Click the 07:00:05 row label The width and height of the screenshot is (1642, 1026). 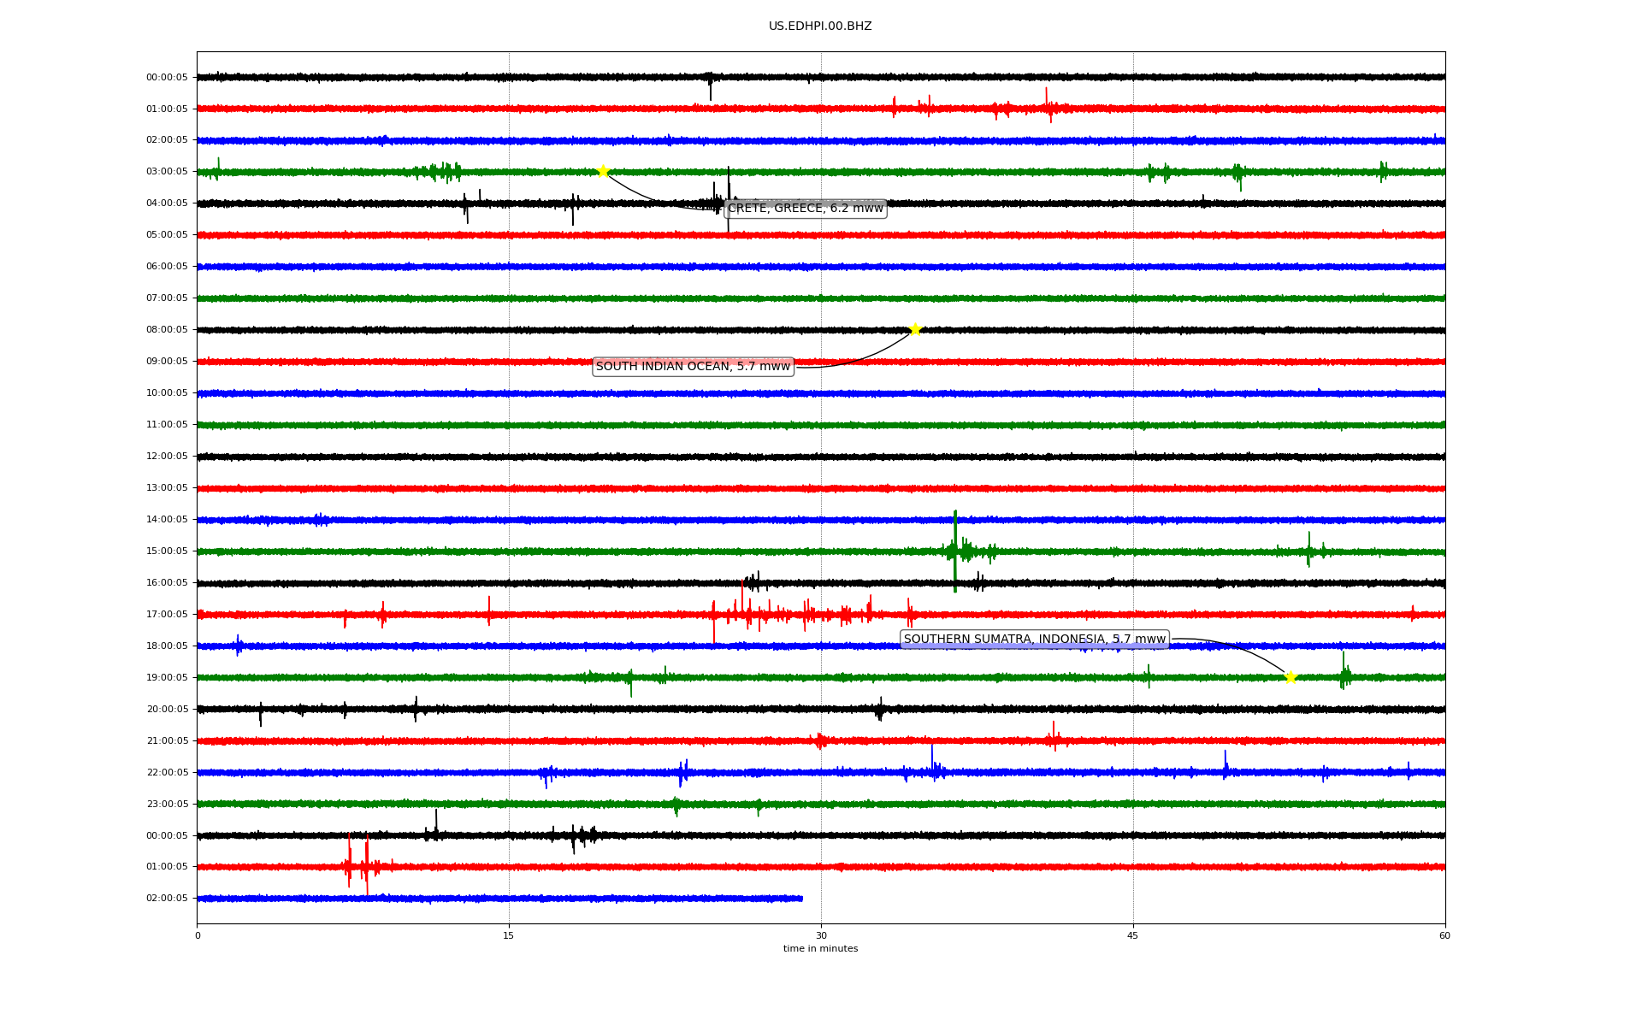point(167,298)
